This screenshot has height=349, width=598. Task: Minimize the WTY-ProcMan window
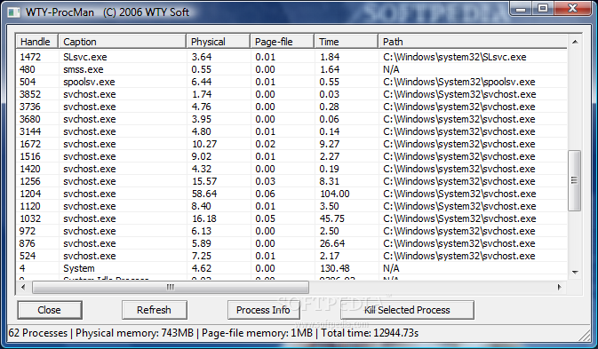(x=521, y=8)
